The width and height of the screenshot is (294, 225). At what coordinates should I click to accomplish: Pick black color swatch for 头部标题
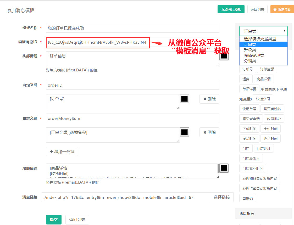pos(224,56)
